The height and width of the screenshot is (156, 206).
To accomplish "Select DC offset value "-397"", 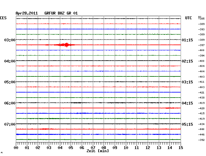I will coord(201,45).
